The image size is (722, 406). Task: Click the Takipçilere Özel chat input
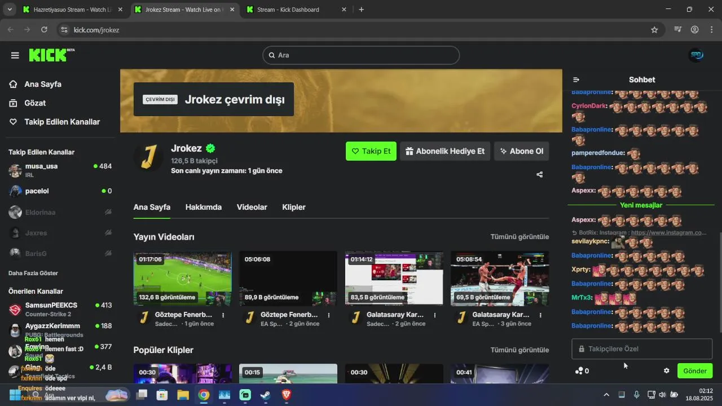[642, 349]
